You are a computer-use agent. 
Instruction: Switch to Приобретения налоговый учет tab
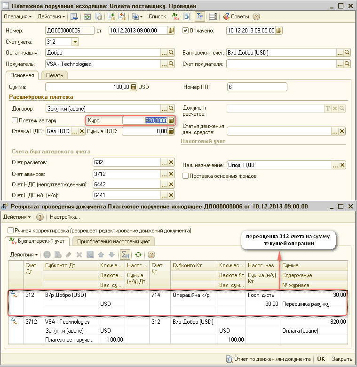(x=113, y=241)
